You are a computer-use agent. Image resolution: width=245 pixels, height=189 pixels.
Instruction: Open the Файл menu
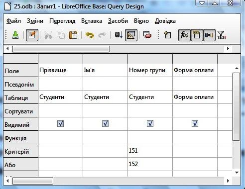(13, 21)
